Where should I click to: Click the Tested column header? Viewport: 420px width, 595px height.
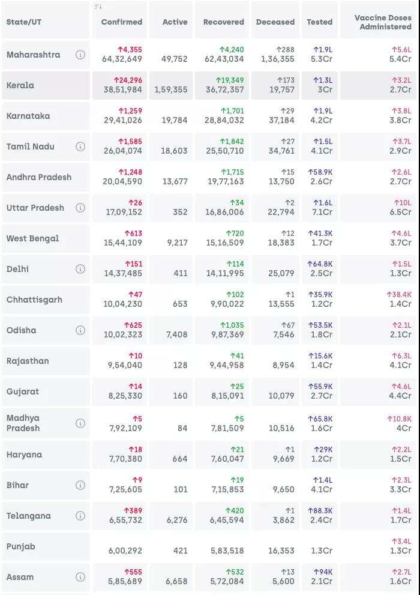pos(319,22)
